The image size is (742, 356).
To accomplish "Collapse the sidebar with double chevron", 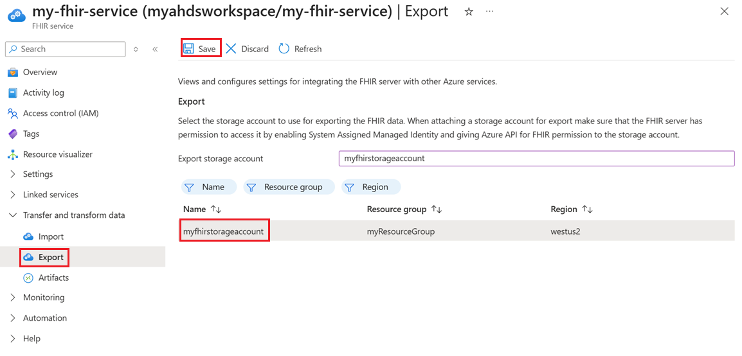I will [x=155, y=49].
